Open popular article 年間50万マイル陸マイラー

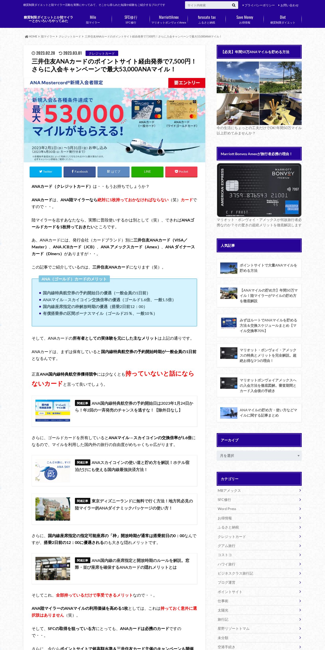[x=259, y=296]
